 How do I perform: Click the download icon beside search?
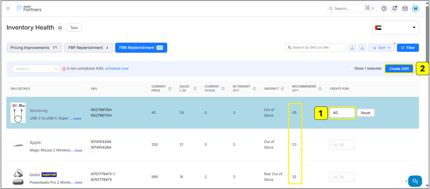pyautogui.click(x=352, y=48)
